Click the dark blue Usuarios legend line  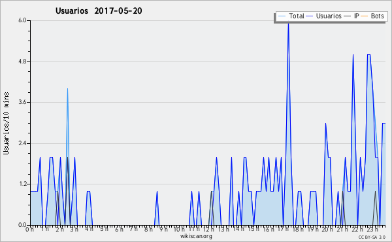pos(310,16)
